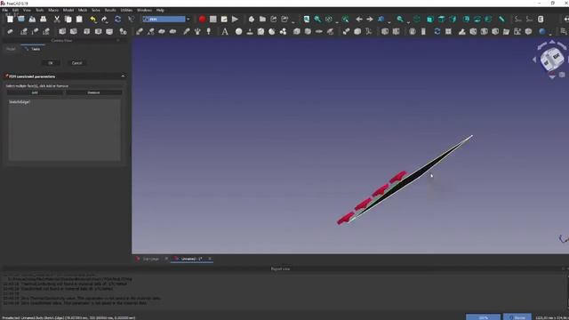Click the Blender navigation style button

tap(517, 317)
